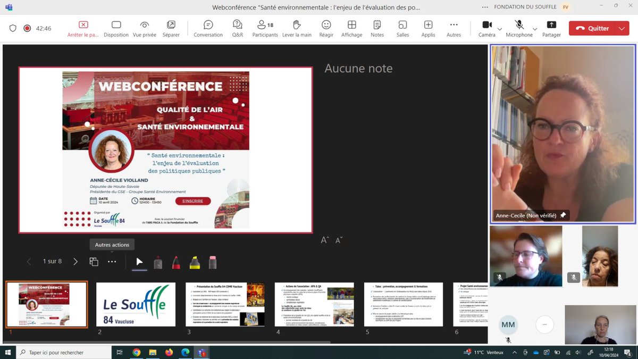Click the Partager share button
This screenshot has height=359, width=638.
pyautogui.click(x=551, y=28)
